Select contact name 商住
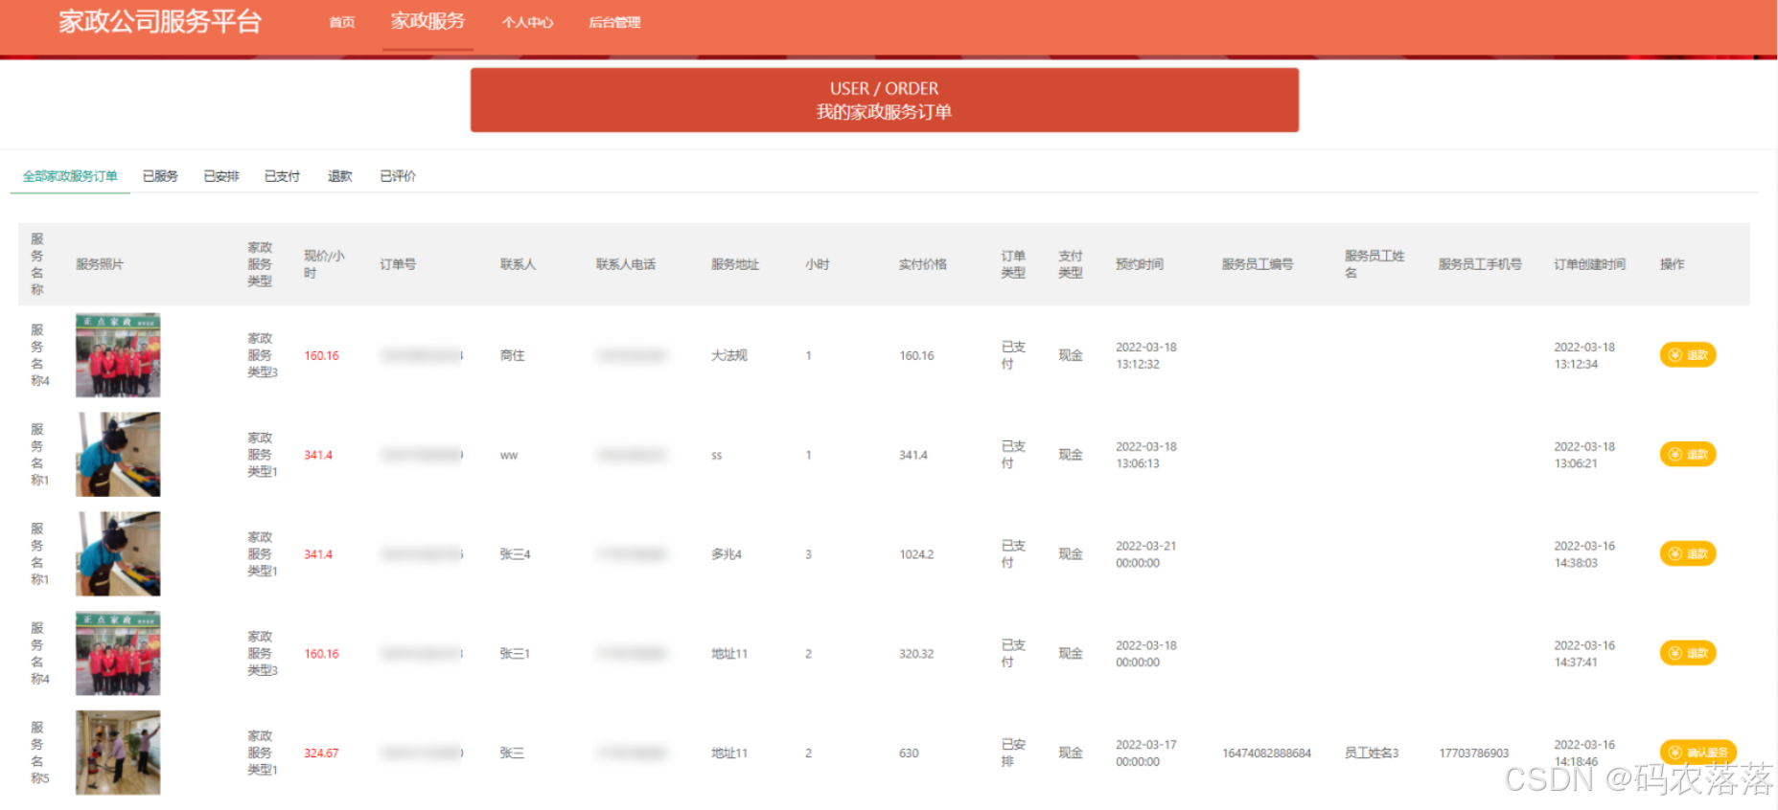The width and height of the screenshot is (1778, 810). pyautogui.click(x=512, y=355)
